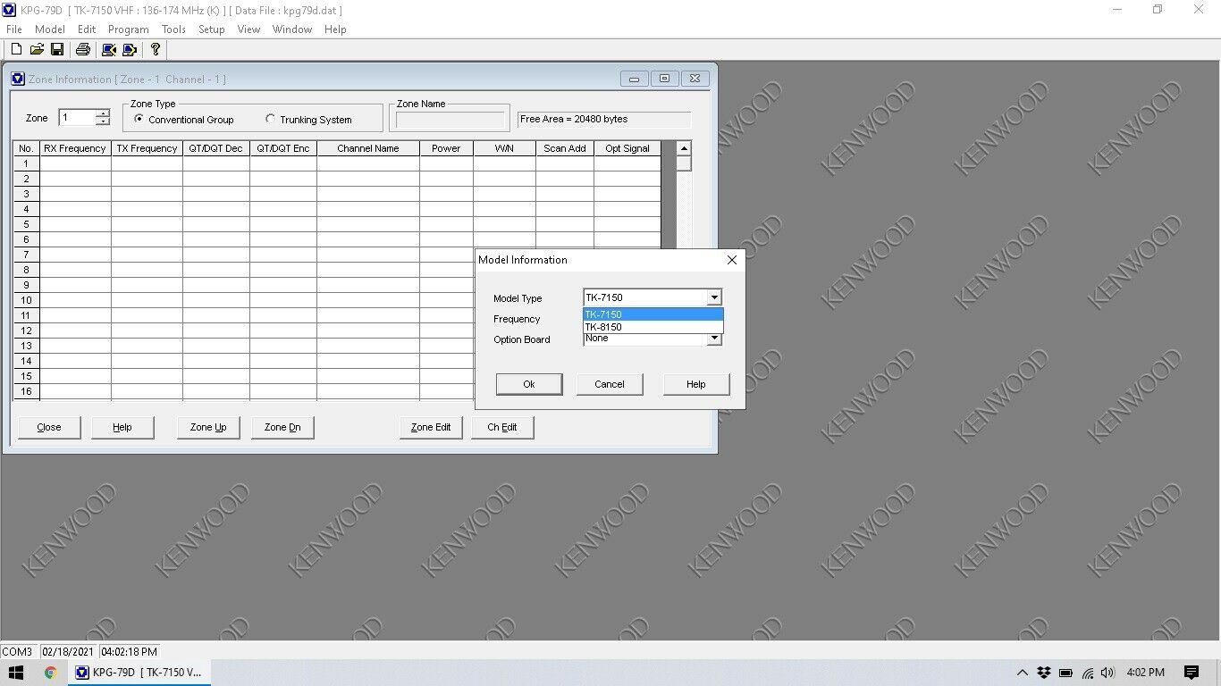The width and height of the screenshot is (1221, 686).
Task: Expand the Option Board dropdown arrow
Action: click(714, 339)
